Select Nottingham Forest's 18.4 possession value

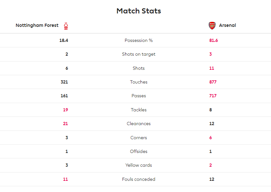[x=64, y=40]
